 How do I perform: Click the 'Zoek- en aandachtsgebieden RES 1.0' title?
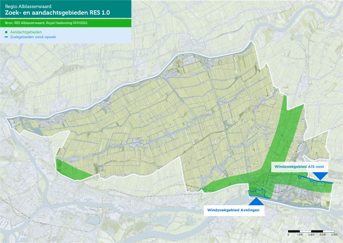coord(57,13)
